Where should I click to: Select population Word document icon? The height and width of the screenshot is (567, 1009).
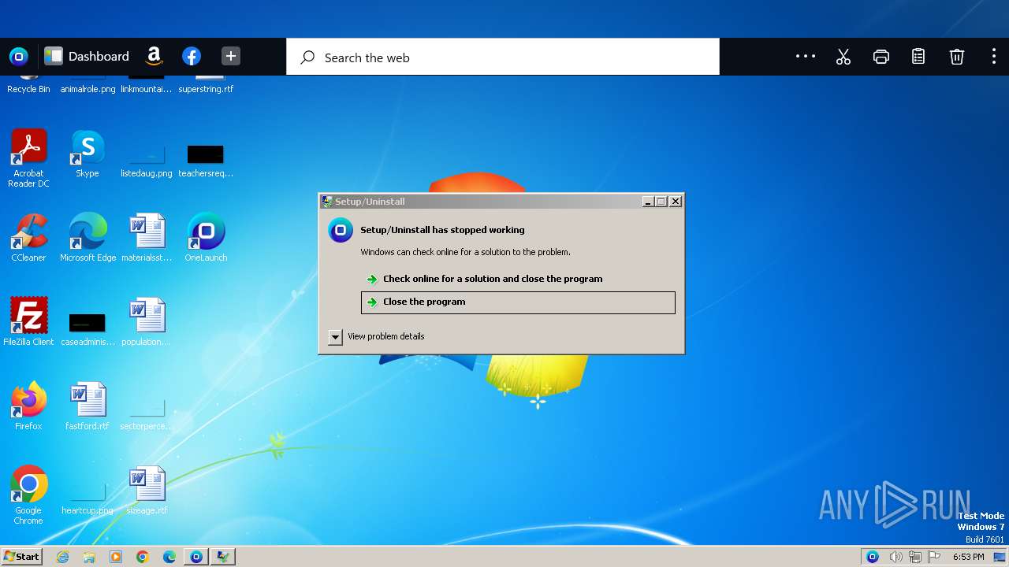point(147,321)
